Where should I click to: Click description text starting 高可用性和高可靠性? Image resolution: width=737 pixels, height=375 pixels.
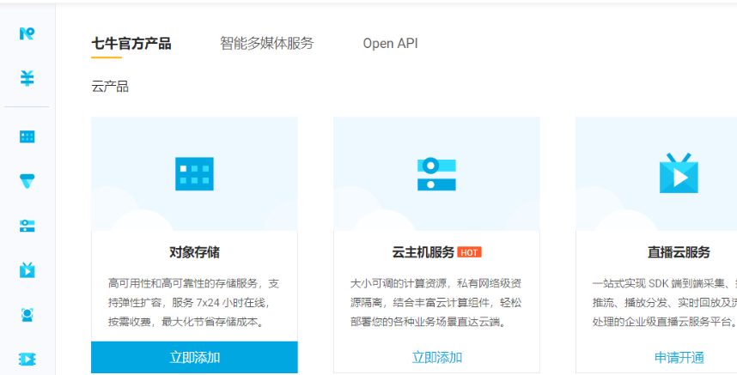pyautogui.click(x=193, y=303)
